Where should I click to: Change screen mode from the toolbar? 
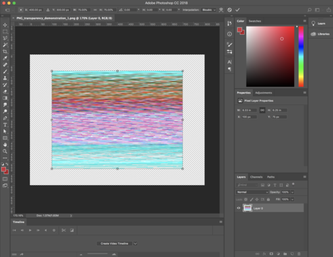[x=5, y=186]
